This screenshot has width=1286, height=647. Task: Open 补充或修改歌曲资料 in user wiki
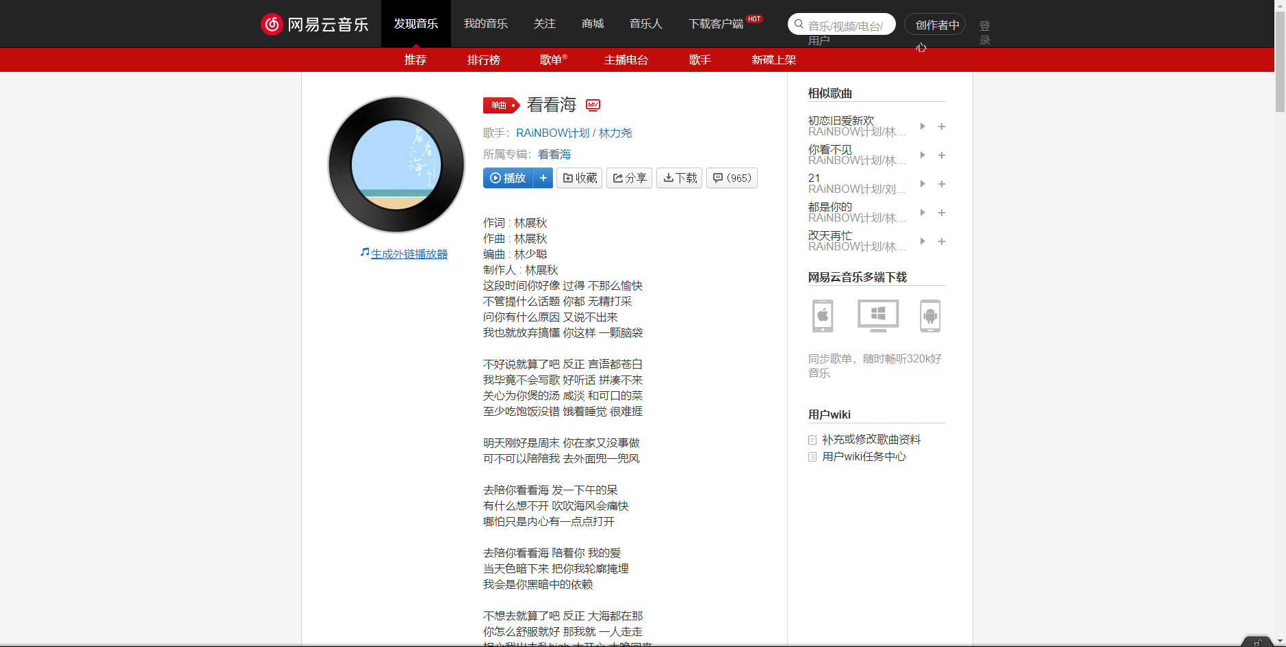[872, 439]
